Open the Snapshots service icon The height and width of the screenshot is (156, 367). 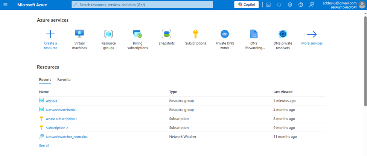coord(167,34)
